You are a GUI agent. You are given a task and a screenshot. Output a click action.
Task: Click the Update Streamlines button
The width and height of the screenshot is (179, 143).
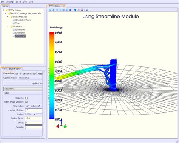coord(23,83)
